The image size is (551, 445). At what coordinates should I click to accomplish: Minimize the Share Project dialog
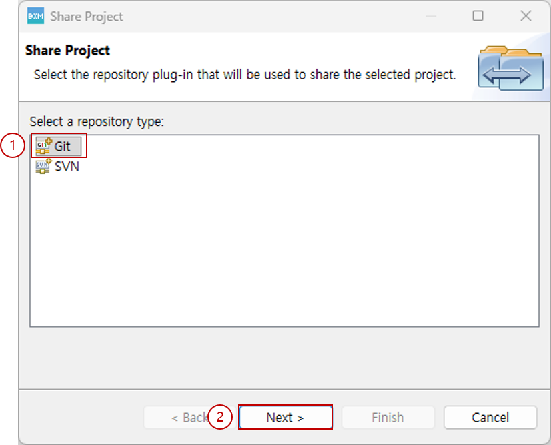430,15
